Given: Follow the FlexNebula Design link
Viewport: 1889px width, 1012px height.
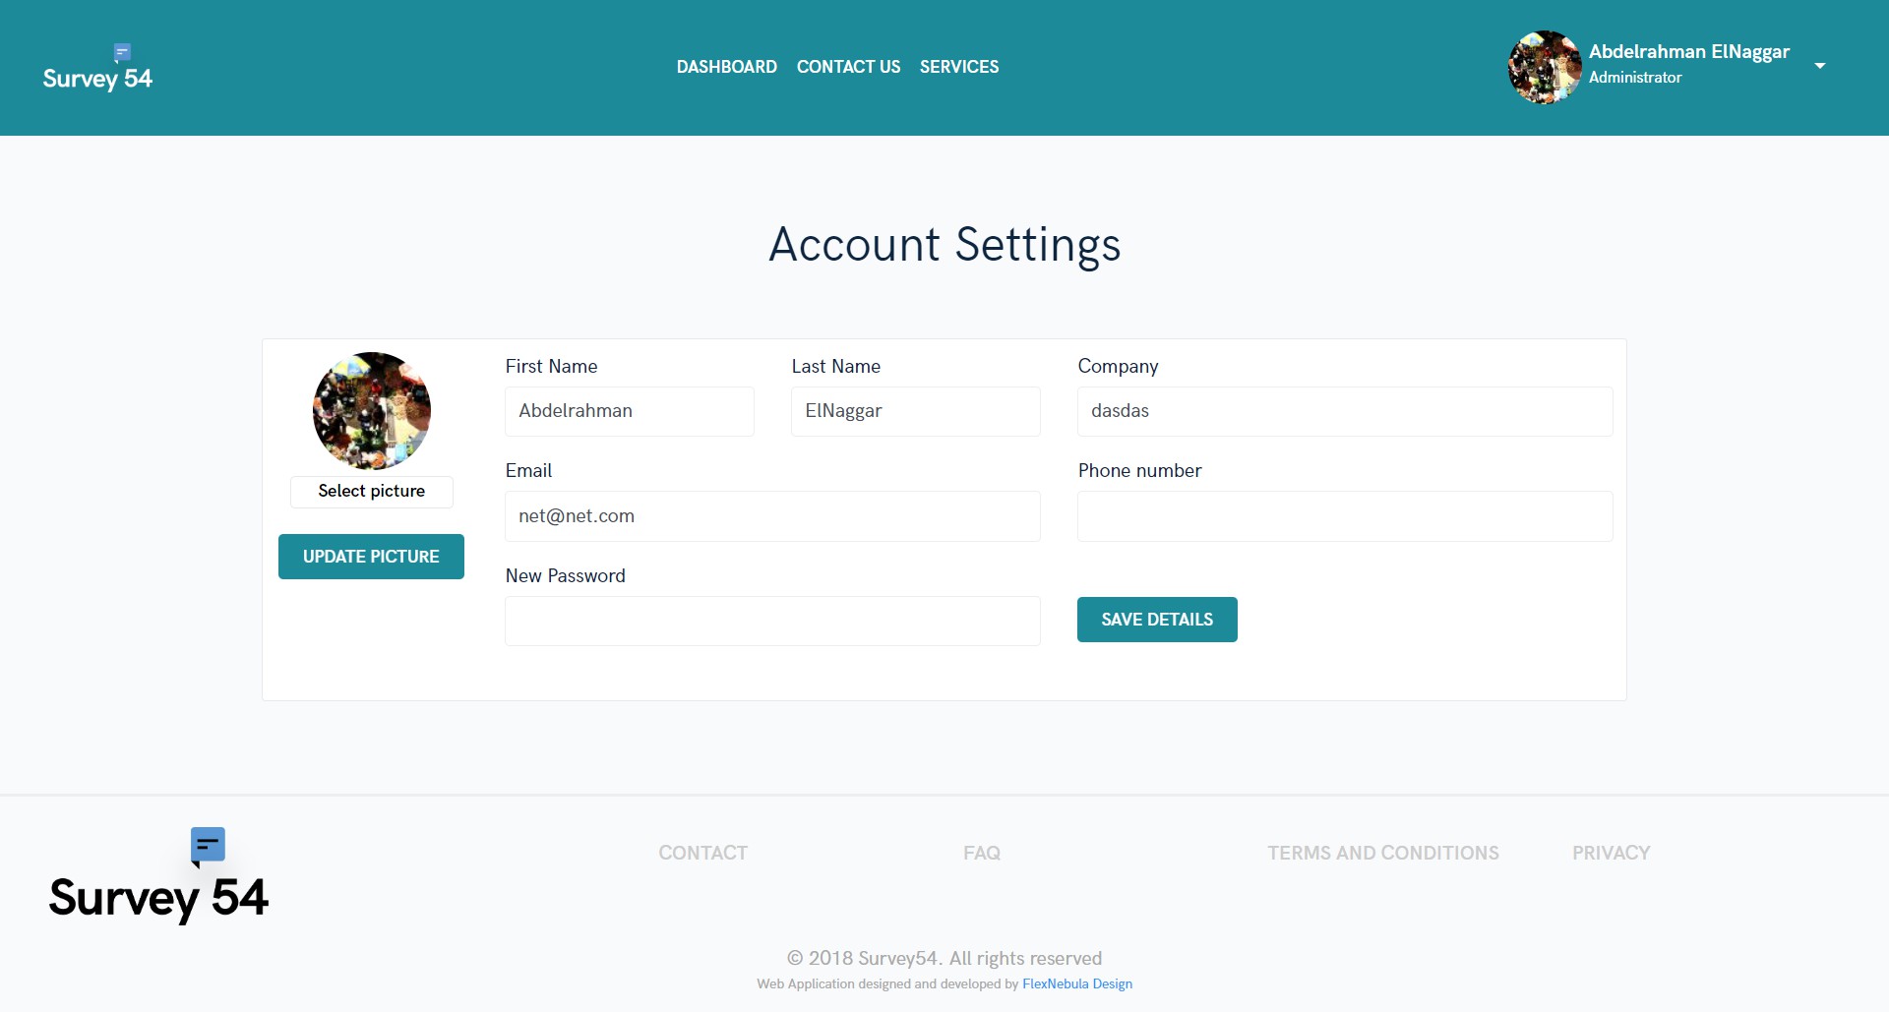Looking at the screenshot, I should [1076, 983].
